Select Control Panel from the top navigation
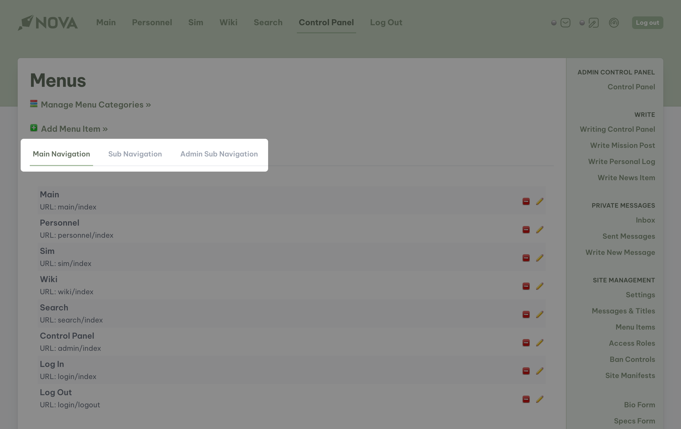Viewport: 681px width, 429px height. (326, 22)
